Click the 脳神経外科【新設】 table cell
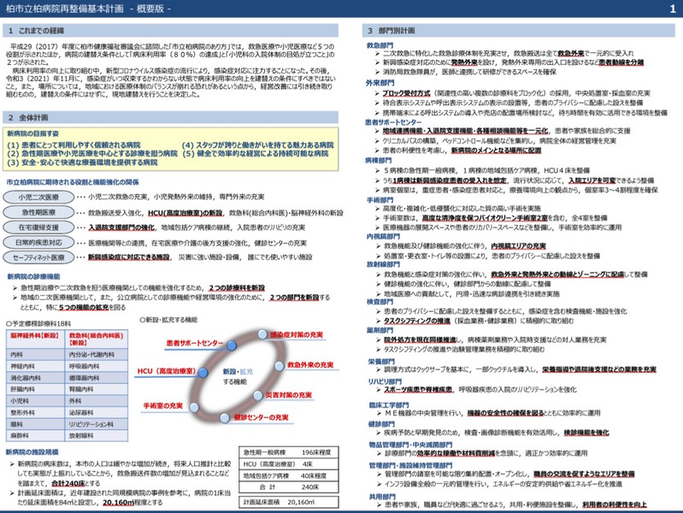This screenshot has width=683, height=513. (36, 339)
